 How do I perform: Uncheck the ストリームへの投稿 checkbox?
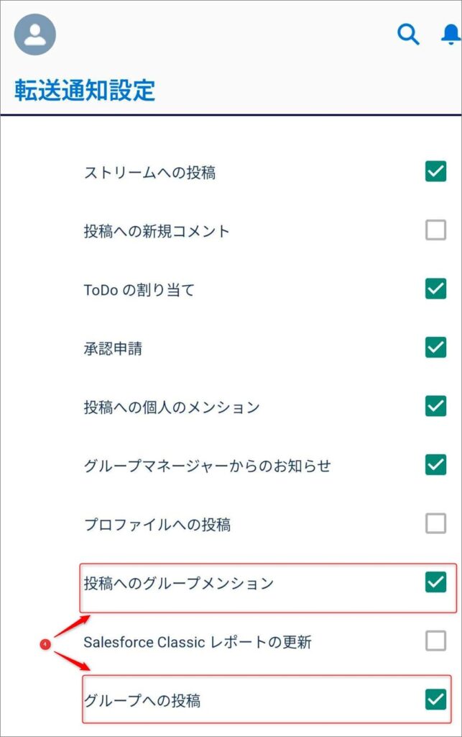[435, 171]
